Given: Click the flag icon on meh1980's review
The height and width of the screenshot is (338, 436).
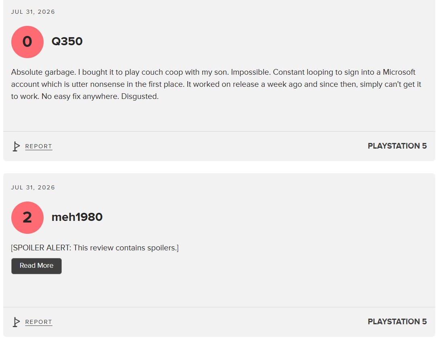Looking at the screenshot, I should click(x=16, y=322).
